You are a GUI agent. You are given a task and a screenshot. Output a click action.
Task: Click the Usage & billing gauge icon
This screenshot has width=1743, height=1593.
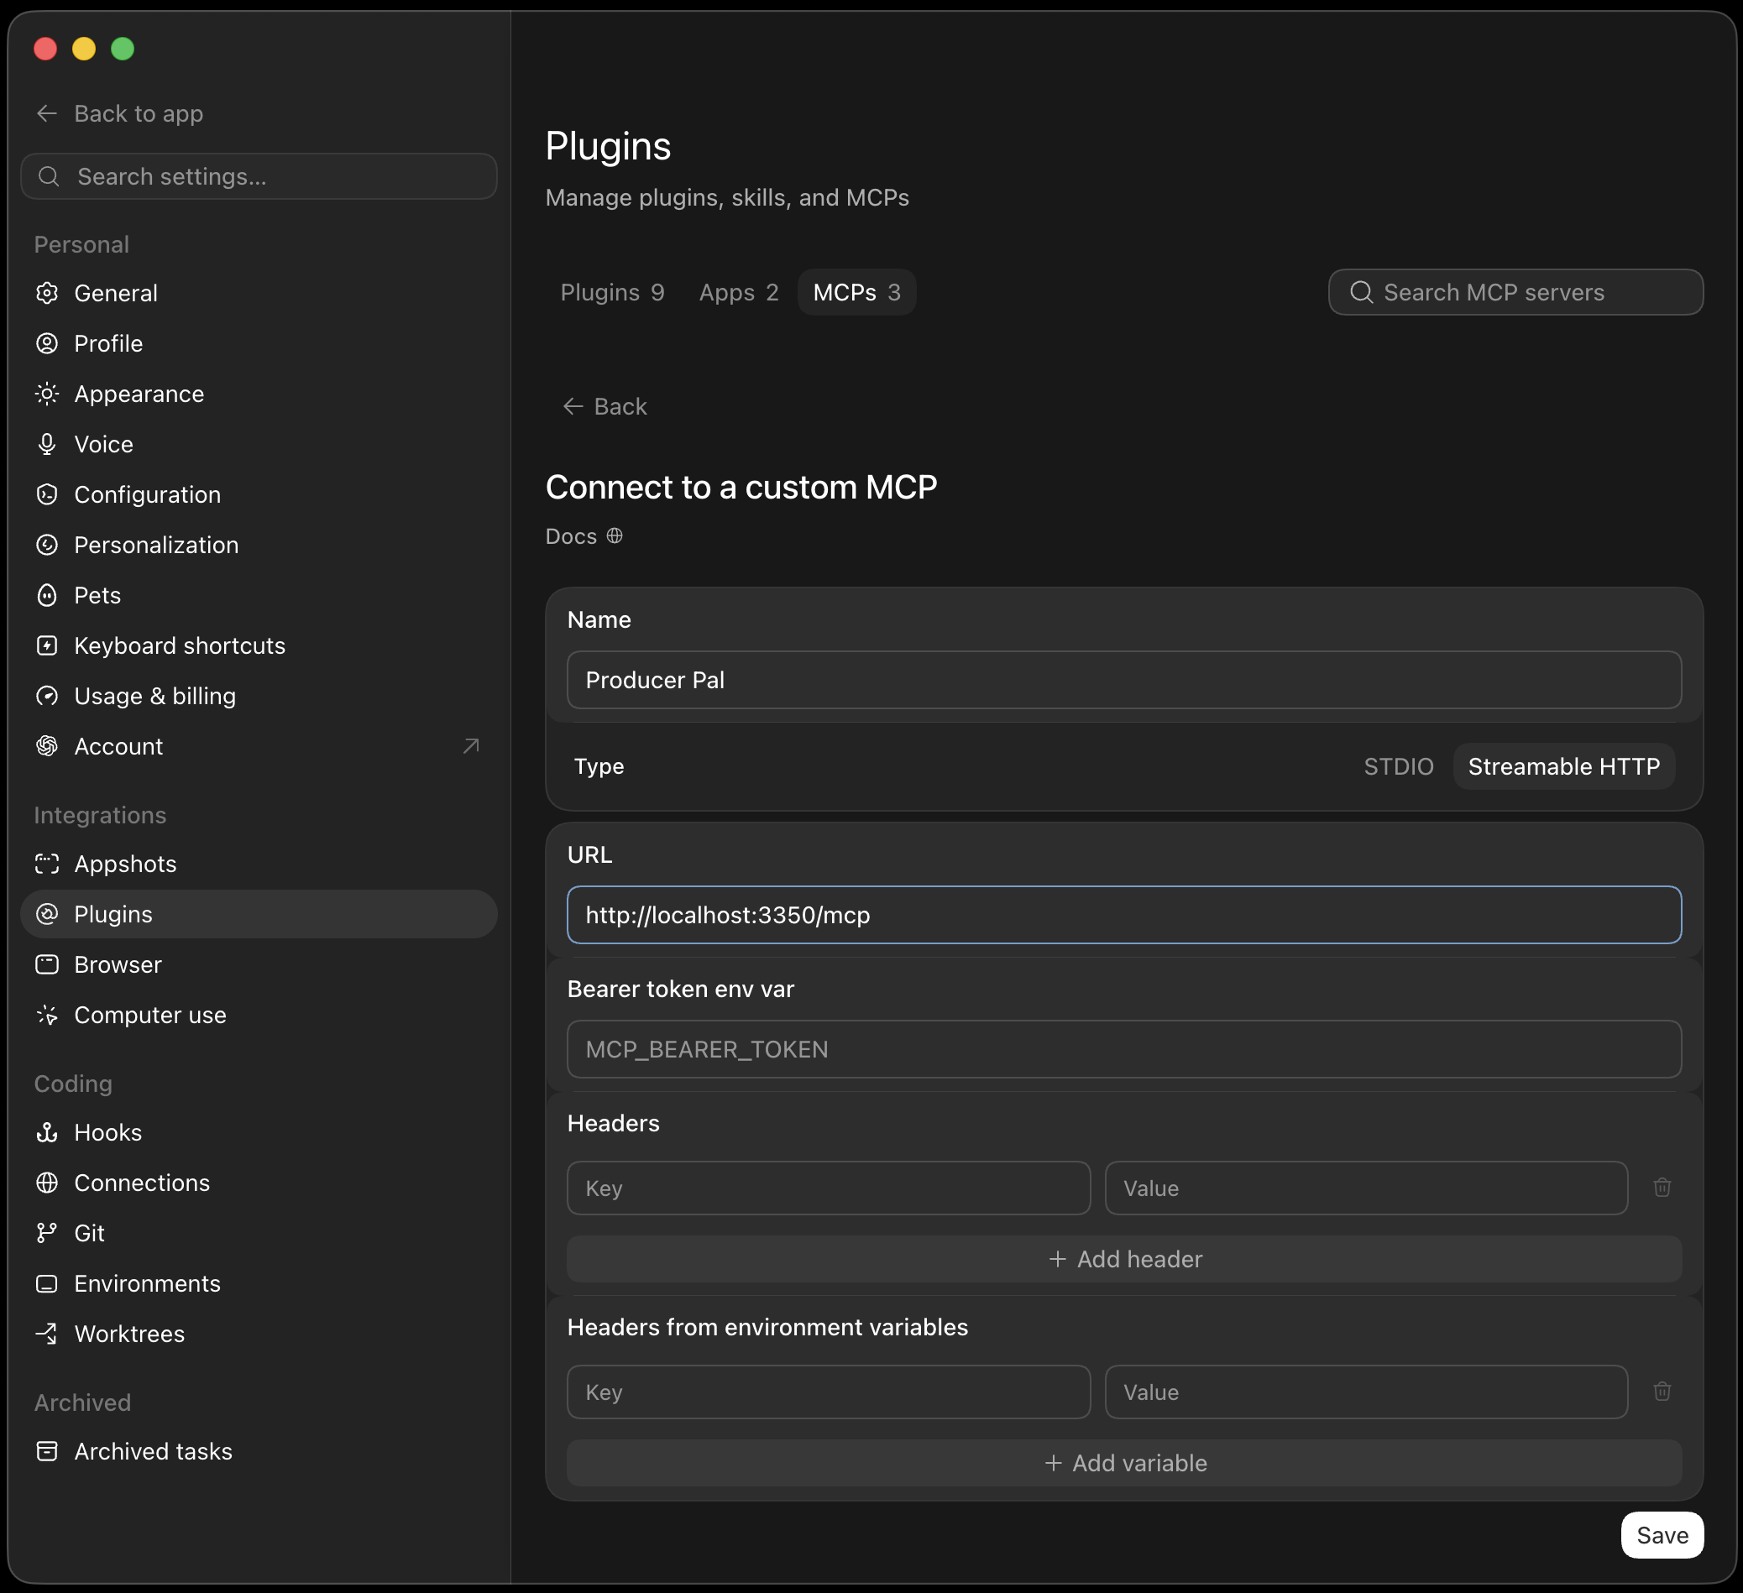47,696
